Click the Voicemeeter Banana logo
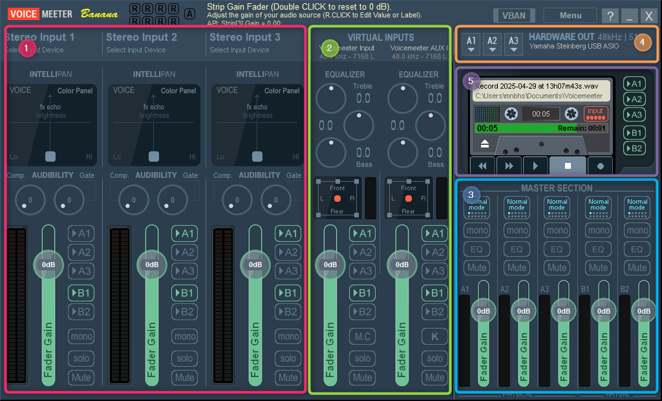This screenshot has width=662, height=401. click(63, 14)
